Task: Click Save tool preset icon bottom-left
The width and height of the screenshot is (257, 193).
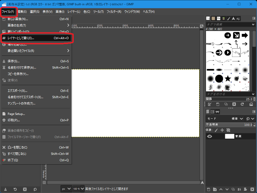Action: [x=5, y=189]
